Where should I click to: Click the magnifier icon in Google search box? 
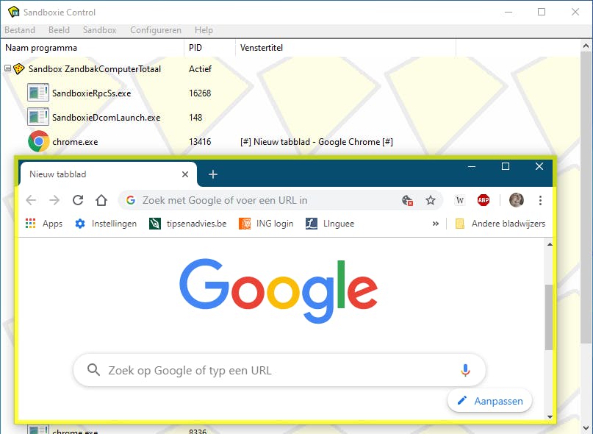click(x=93, y=370)
